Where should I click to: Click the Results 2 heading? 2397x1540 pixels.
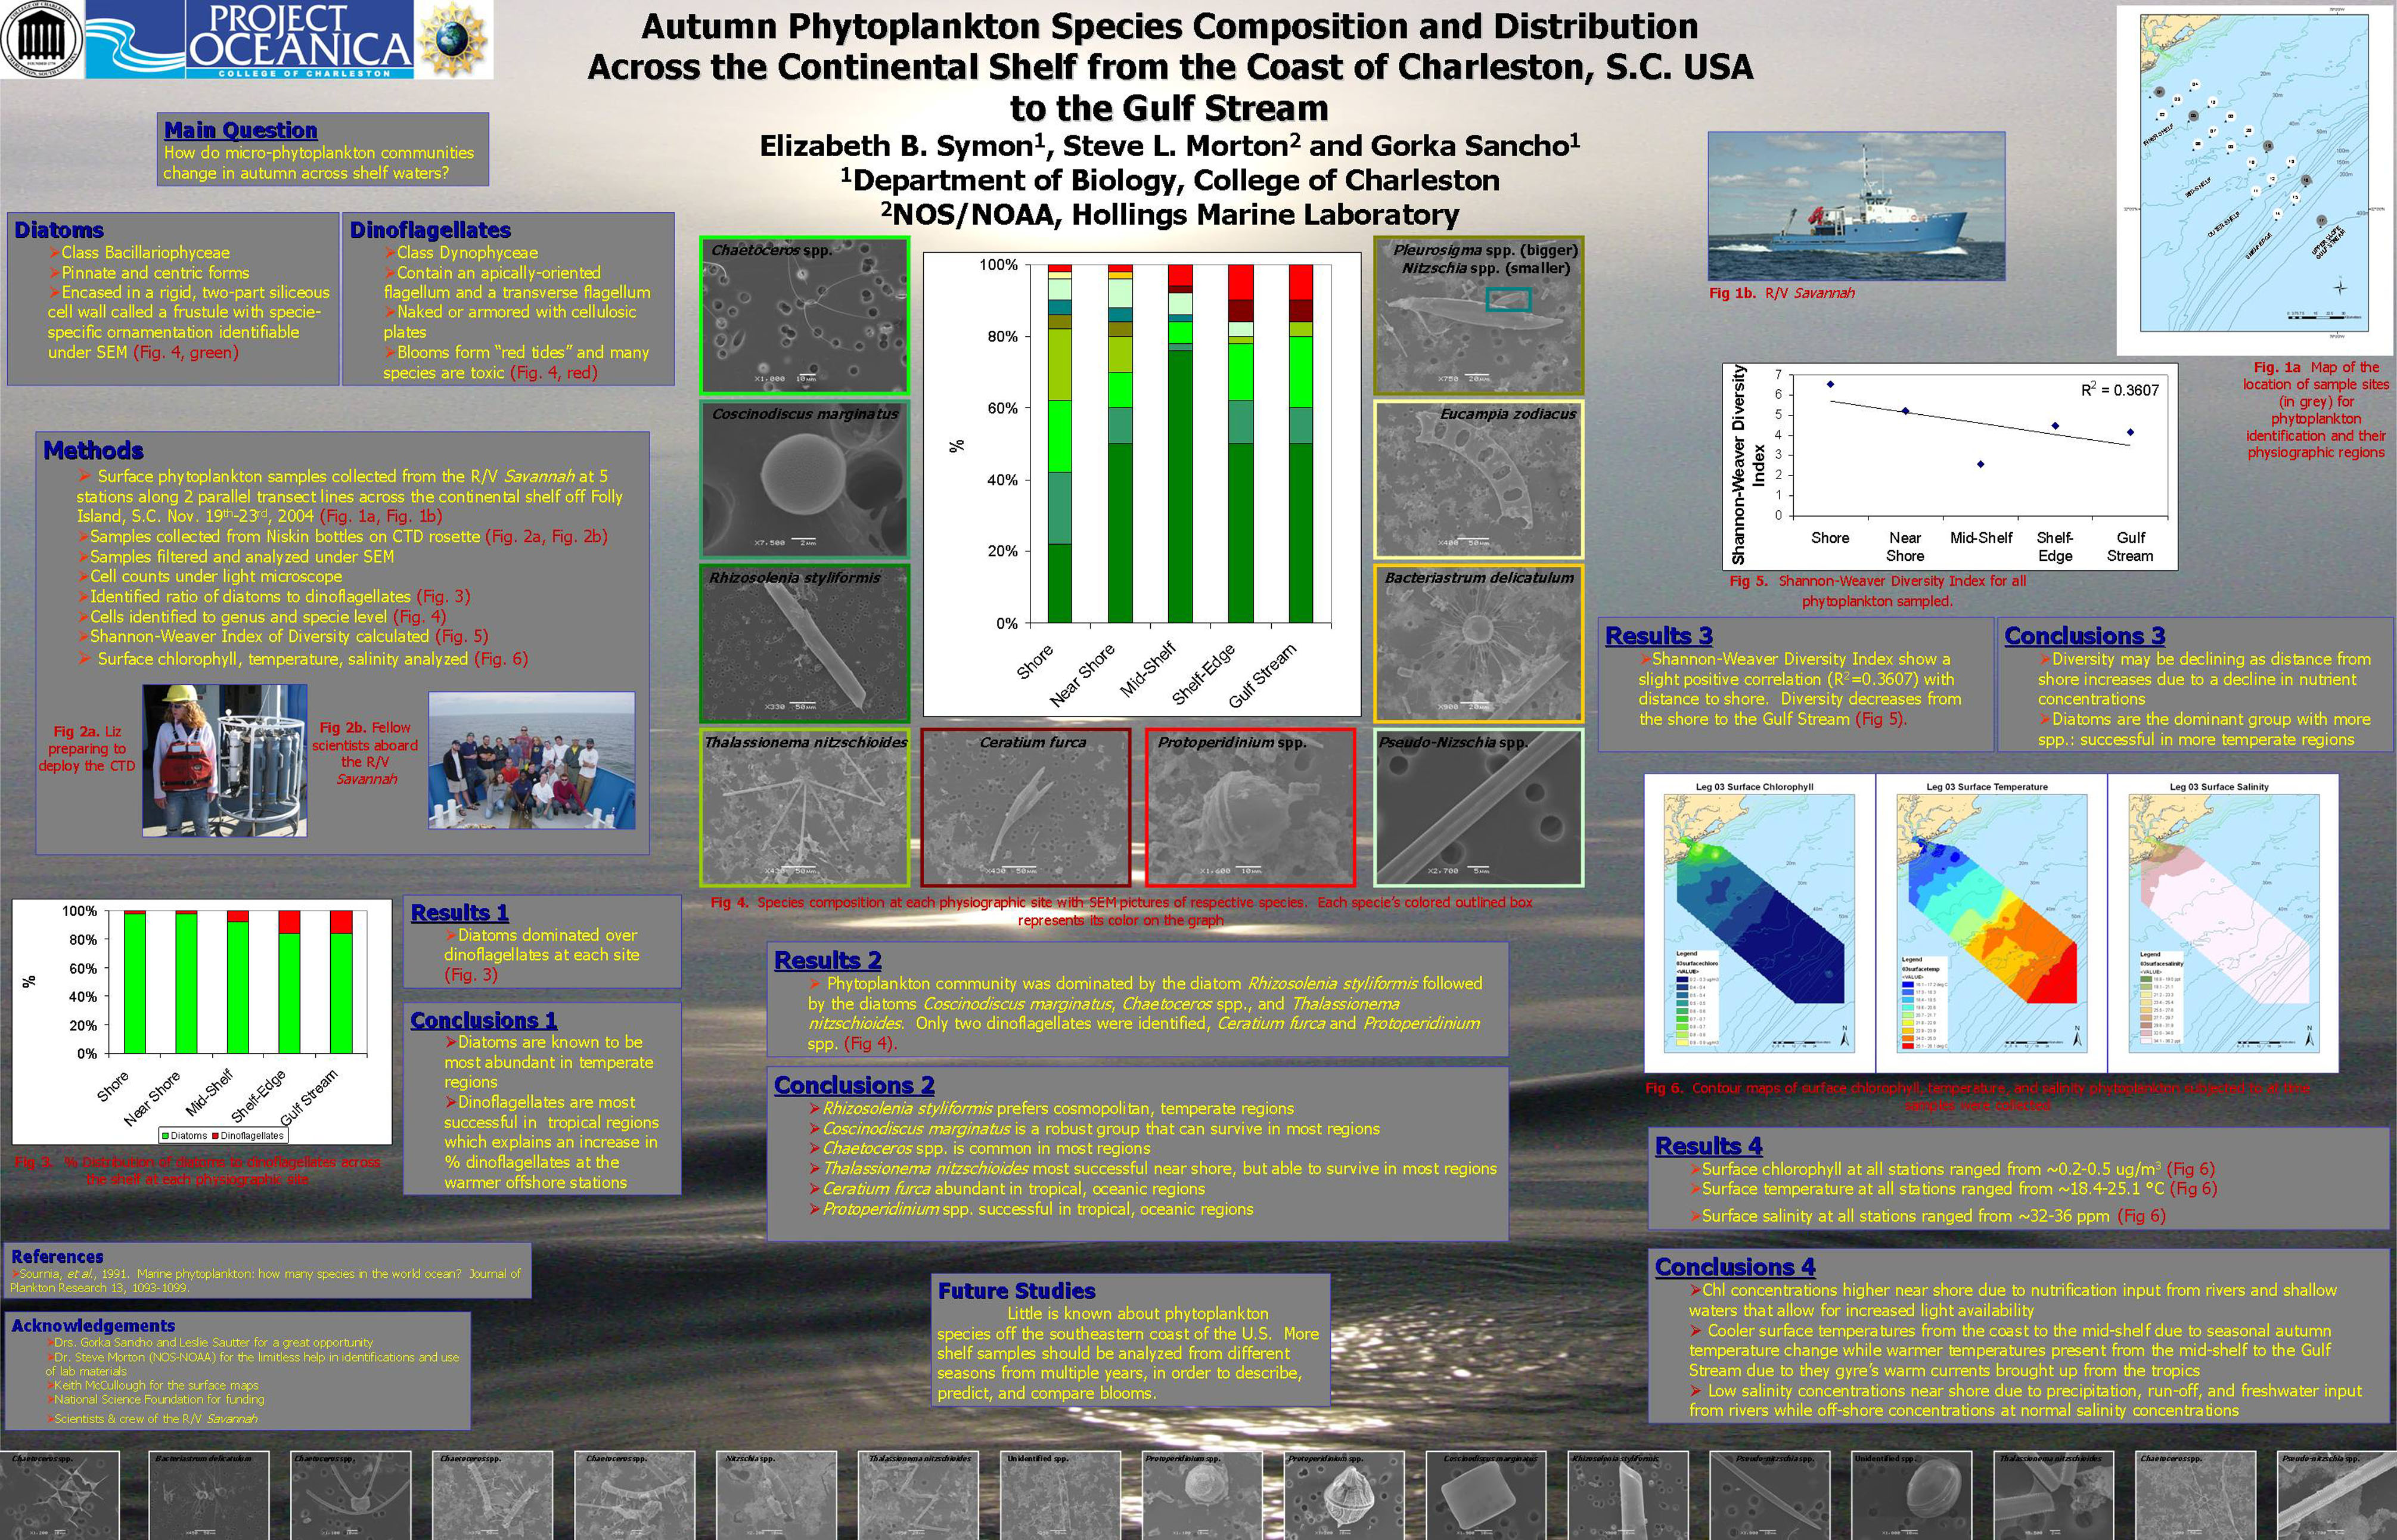click(827, 960)
